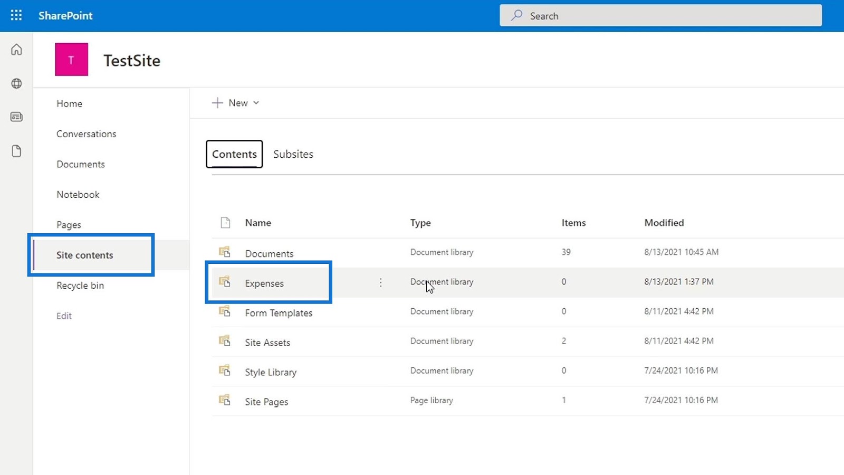This screenshot has height=475, width=844.
Task: Click the Documents library icon
Action: [225, 252]
